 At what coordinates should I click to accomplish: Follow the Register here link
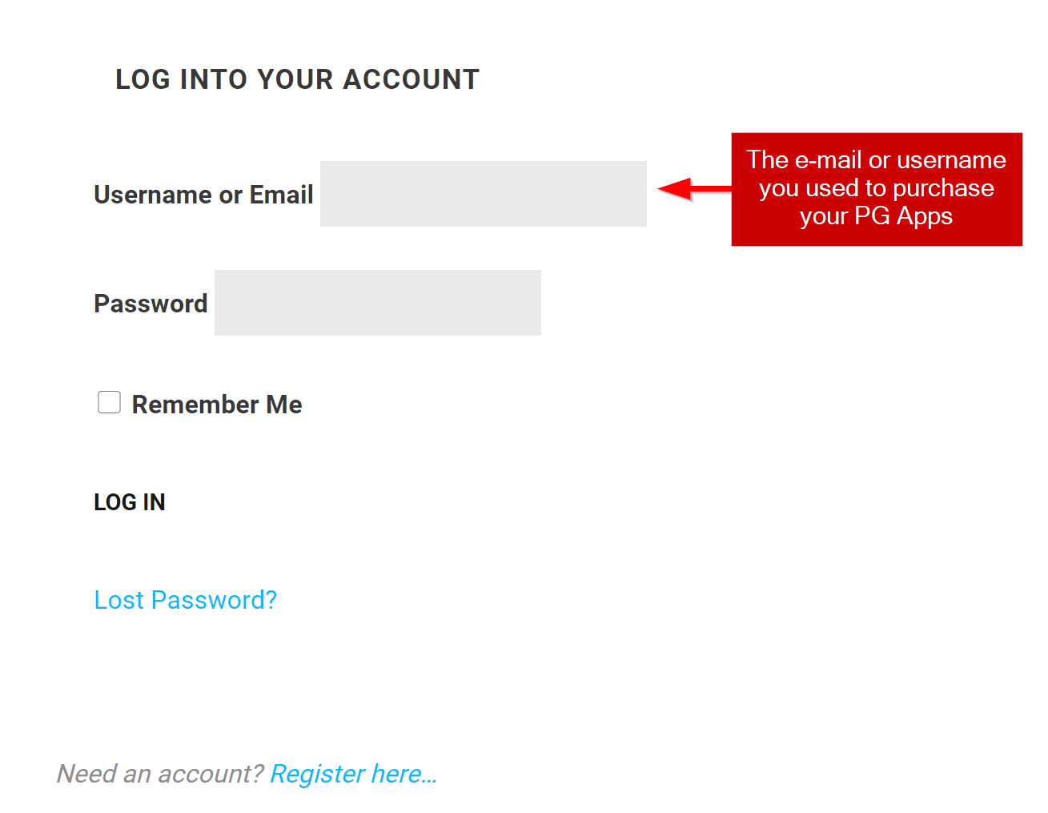click(352, 773)
